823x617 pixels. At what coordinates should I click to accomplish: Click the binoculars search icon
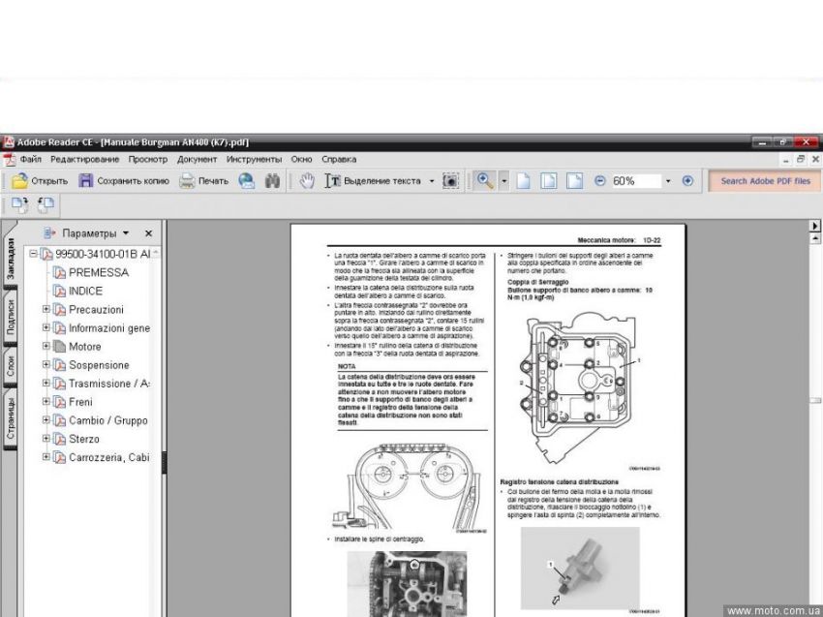coord(272,181)
